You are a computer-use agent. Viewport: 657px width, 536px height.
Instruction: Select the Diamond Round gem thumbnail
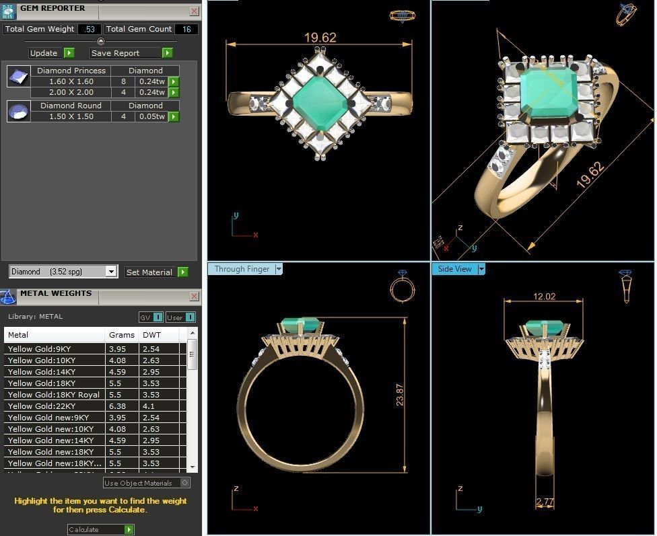point(18,112)
